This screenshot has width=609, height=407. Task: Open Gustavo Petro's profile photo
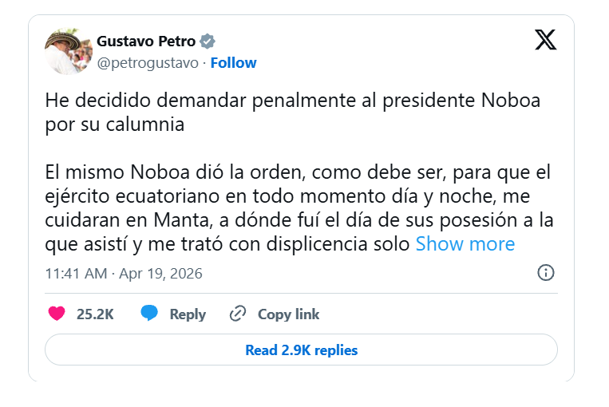[68, 52]
